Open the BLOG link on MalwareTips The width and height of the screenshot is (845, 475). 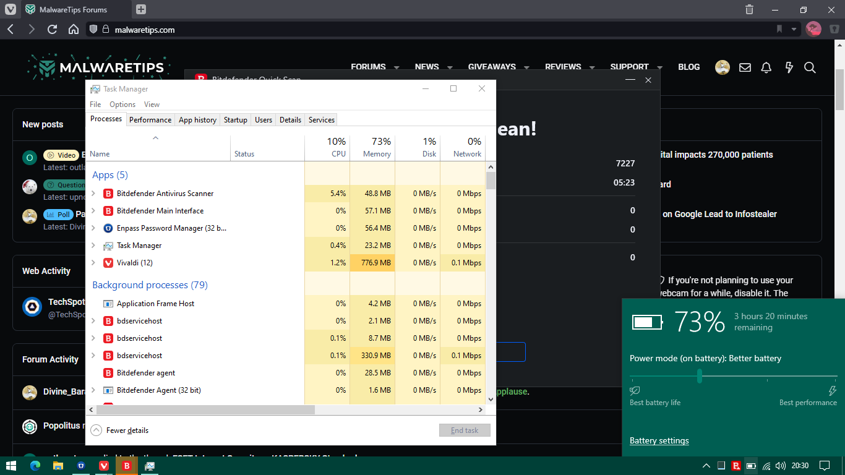689,67
